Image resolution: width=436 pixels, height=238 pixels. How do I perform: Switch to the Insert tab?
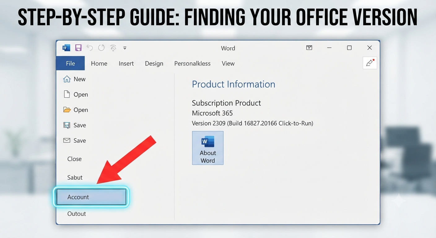[126, 64]
